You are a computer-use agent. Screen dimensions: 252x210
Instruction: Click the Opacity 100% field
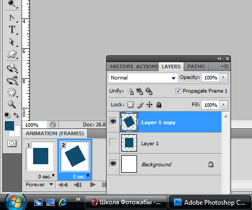(x=211, y=77)
